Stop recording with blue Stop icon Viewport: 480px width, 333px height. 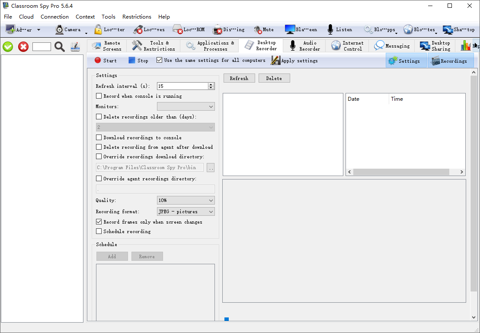(x=132, y=61)
